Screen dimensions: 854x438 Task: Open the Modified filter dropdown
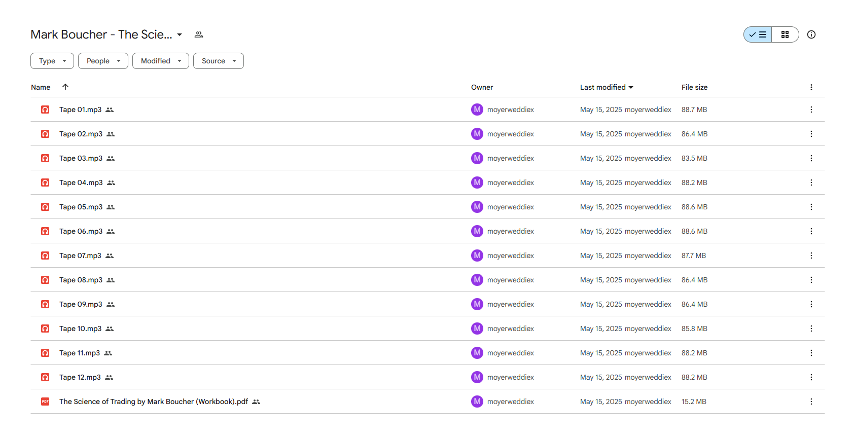tap(161, 61)
